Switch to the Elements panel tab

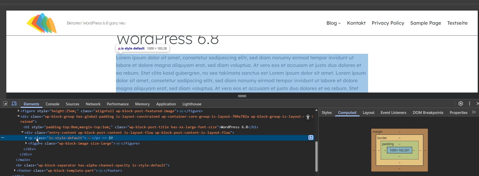[31, 104]
